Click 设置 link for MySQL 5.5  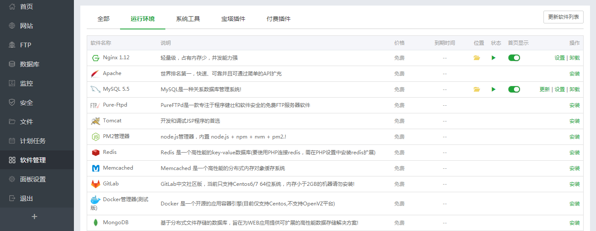tap(560, 90)
